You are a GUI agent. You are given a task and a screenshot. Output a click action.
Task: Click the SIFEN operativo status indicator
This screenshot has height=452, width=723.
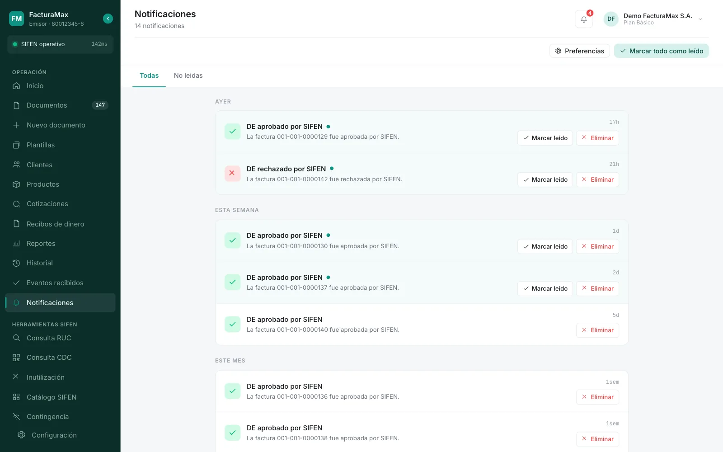60,44
